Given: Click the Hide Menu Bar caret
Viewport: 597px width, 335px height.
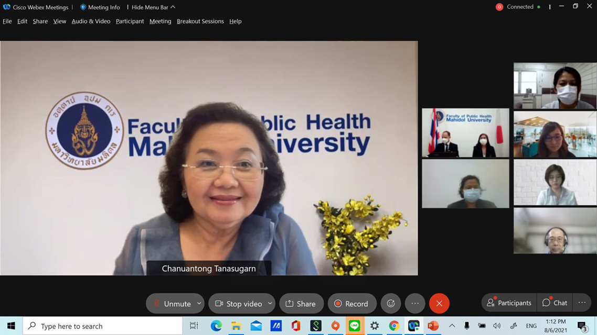Looking at the screenshot, I should [x=173, y=7].
